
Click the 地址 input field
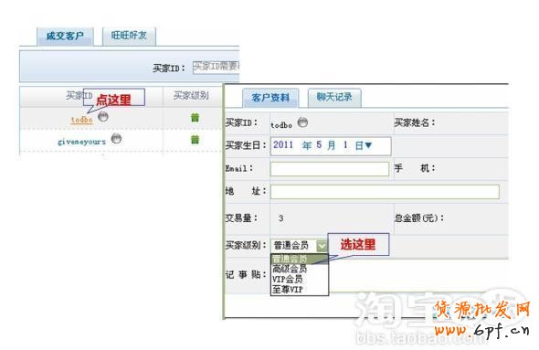pyautogui.click(x=385, y=192)
